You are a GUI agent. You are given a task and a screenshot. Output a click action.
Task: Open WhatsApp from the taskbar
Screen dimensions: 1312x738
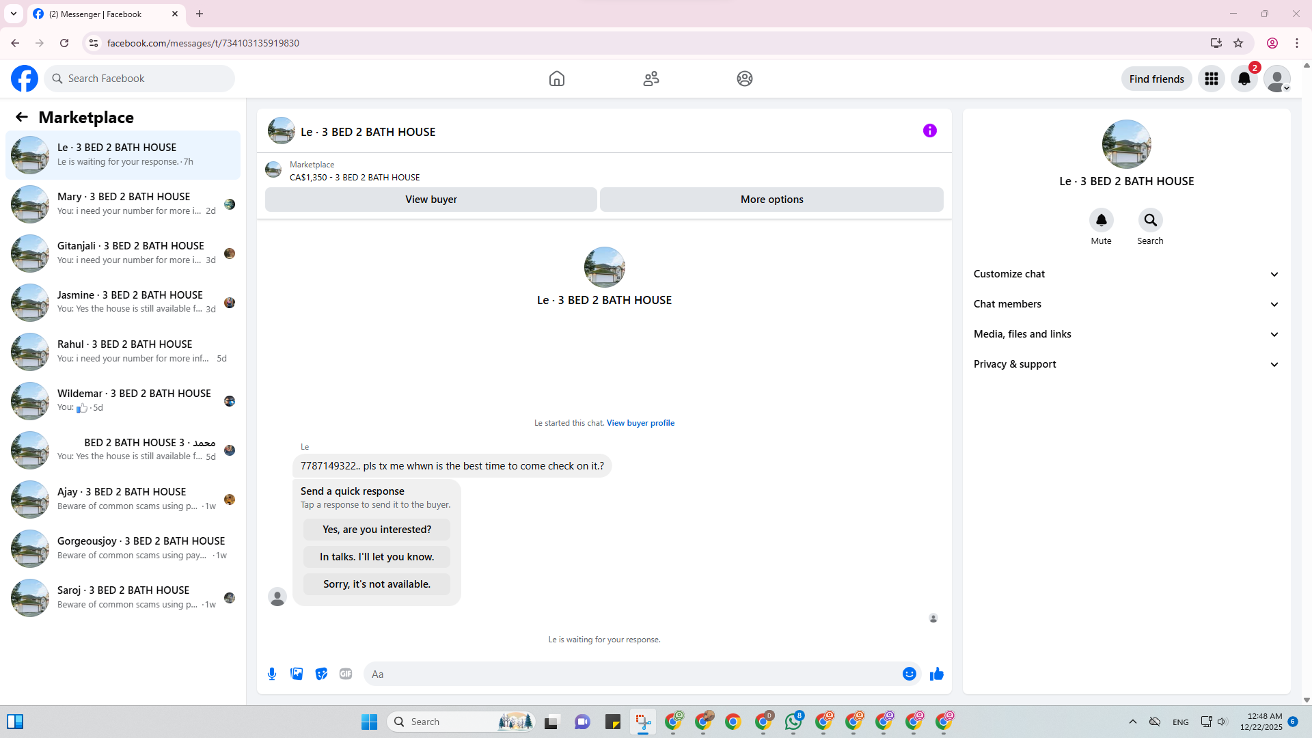(x=793, y=722)
